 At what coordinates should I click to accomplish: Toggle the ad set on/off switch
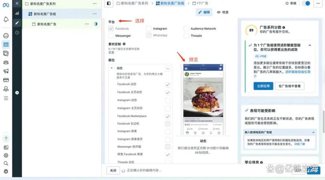tap(307, 3)
